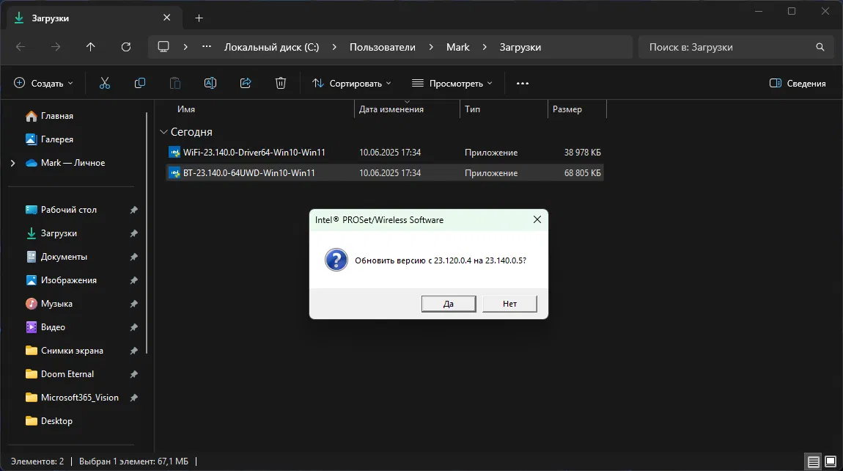
Task: Go to the Mark breadcrumb
Action: click(458, 48)
